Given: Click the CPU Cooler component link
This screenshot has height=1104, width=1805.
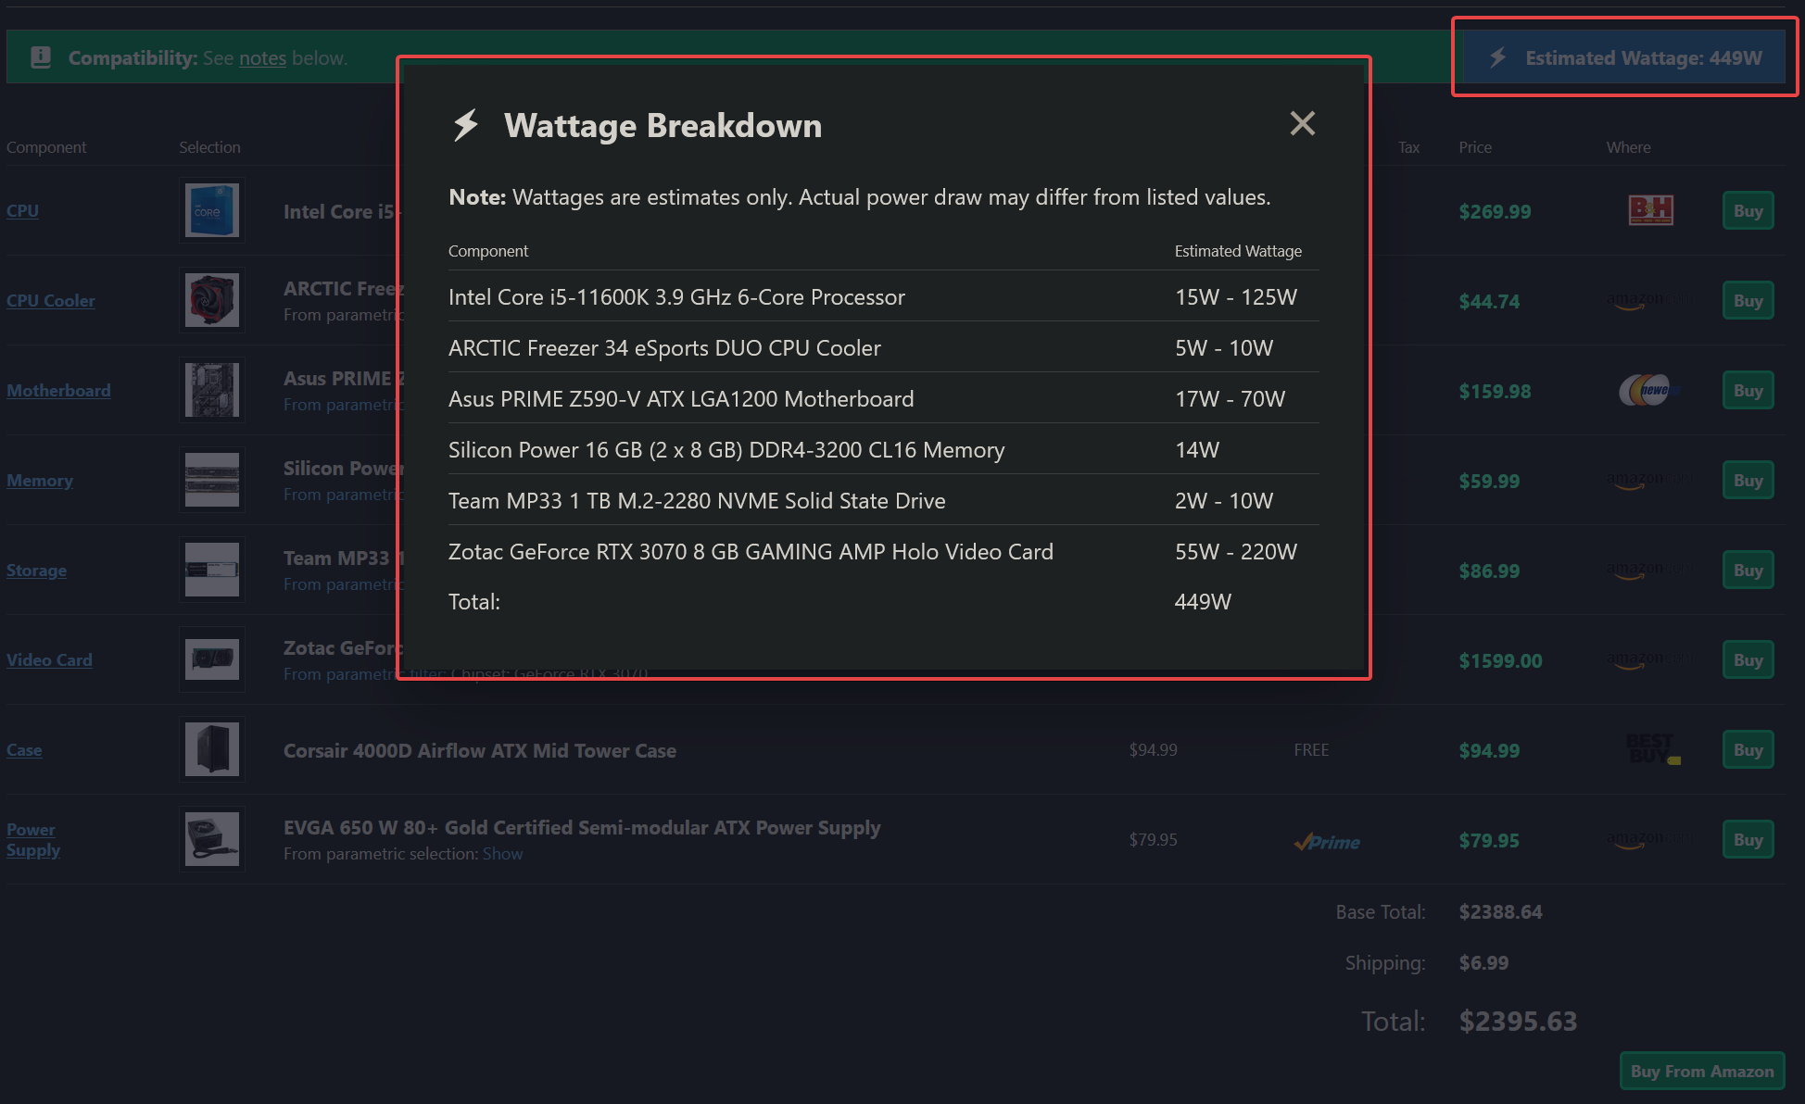Looking at the screenshot, I should [52, 300].
